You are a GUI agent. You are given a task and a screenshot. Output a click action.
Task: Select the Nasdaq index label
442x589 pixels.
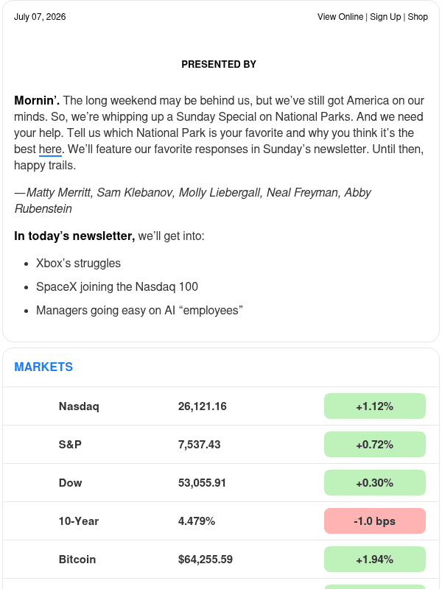click(79, 406)
